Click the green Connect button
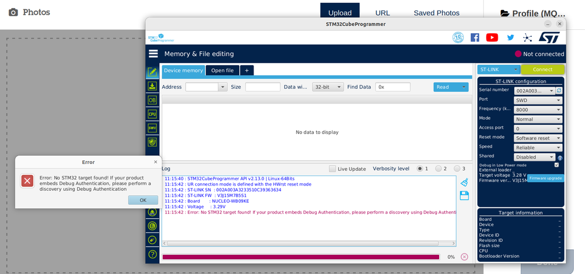Screen dimensions: 585x274 (542, 69)
